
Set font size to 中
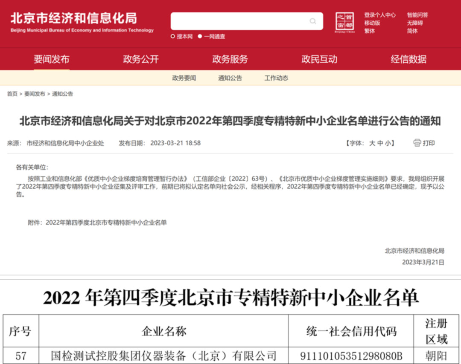(x=380, y=143)
